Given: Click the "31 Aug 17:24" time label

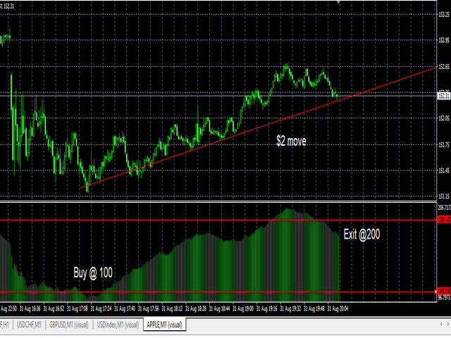Looking at the screenshot, I should tap(101, 309).
